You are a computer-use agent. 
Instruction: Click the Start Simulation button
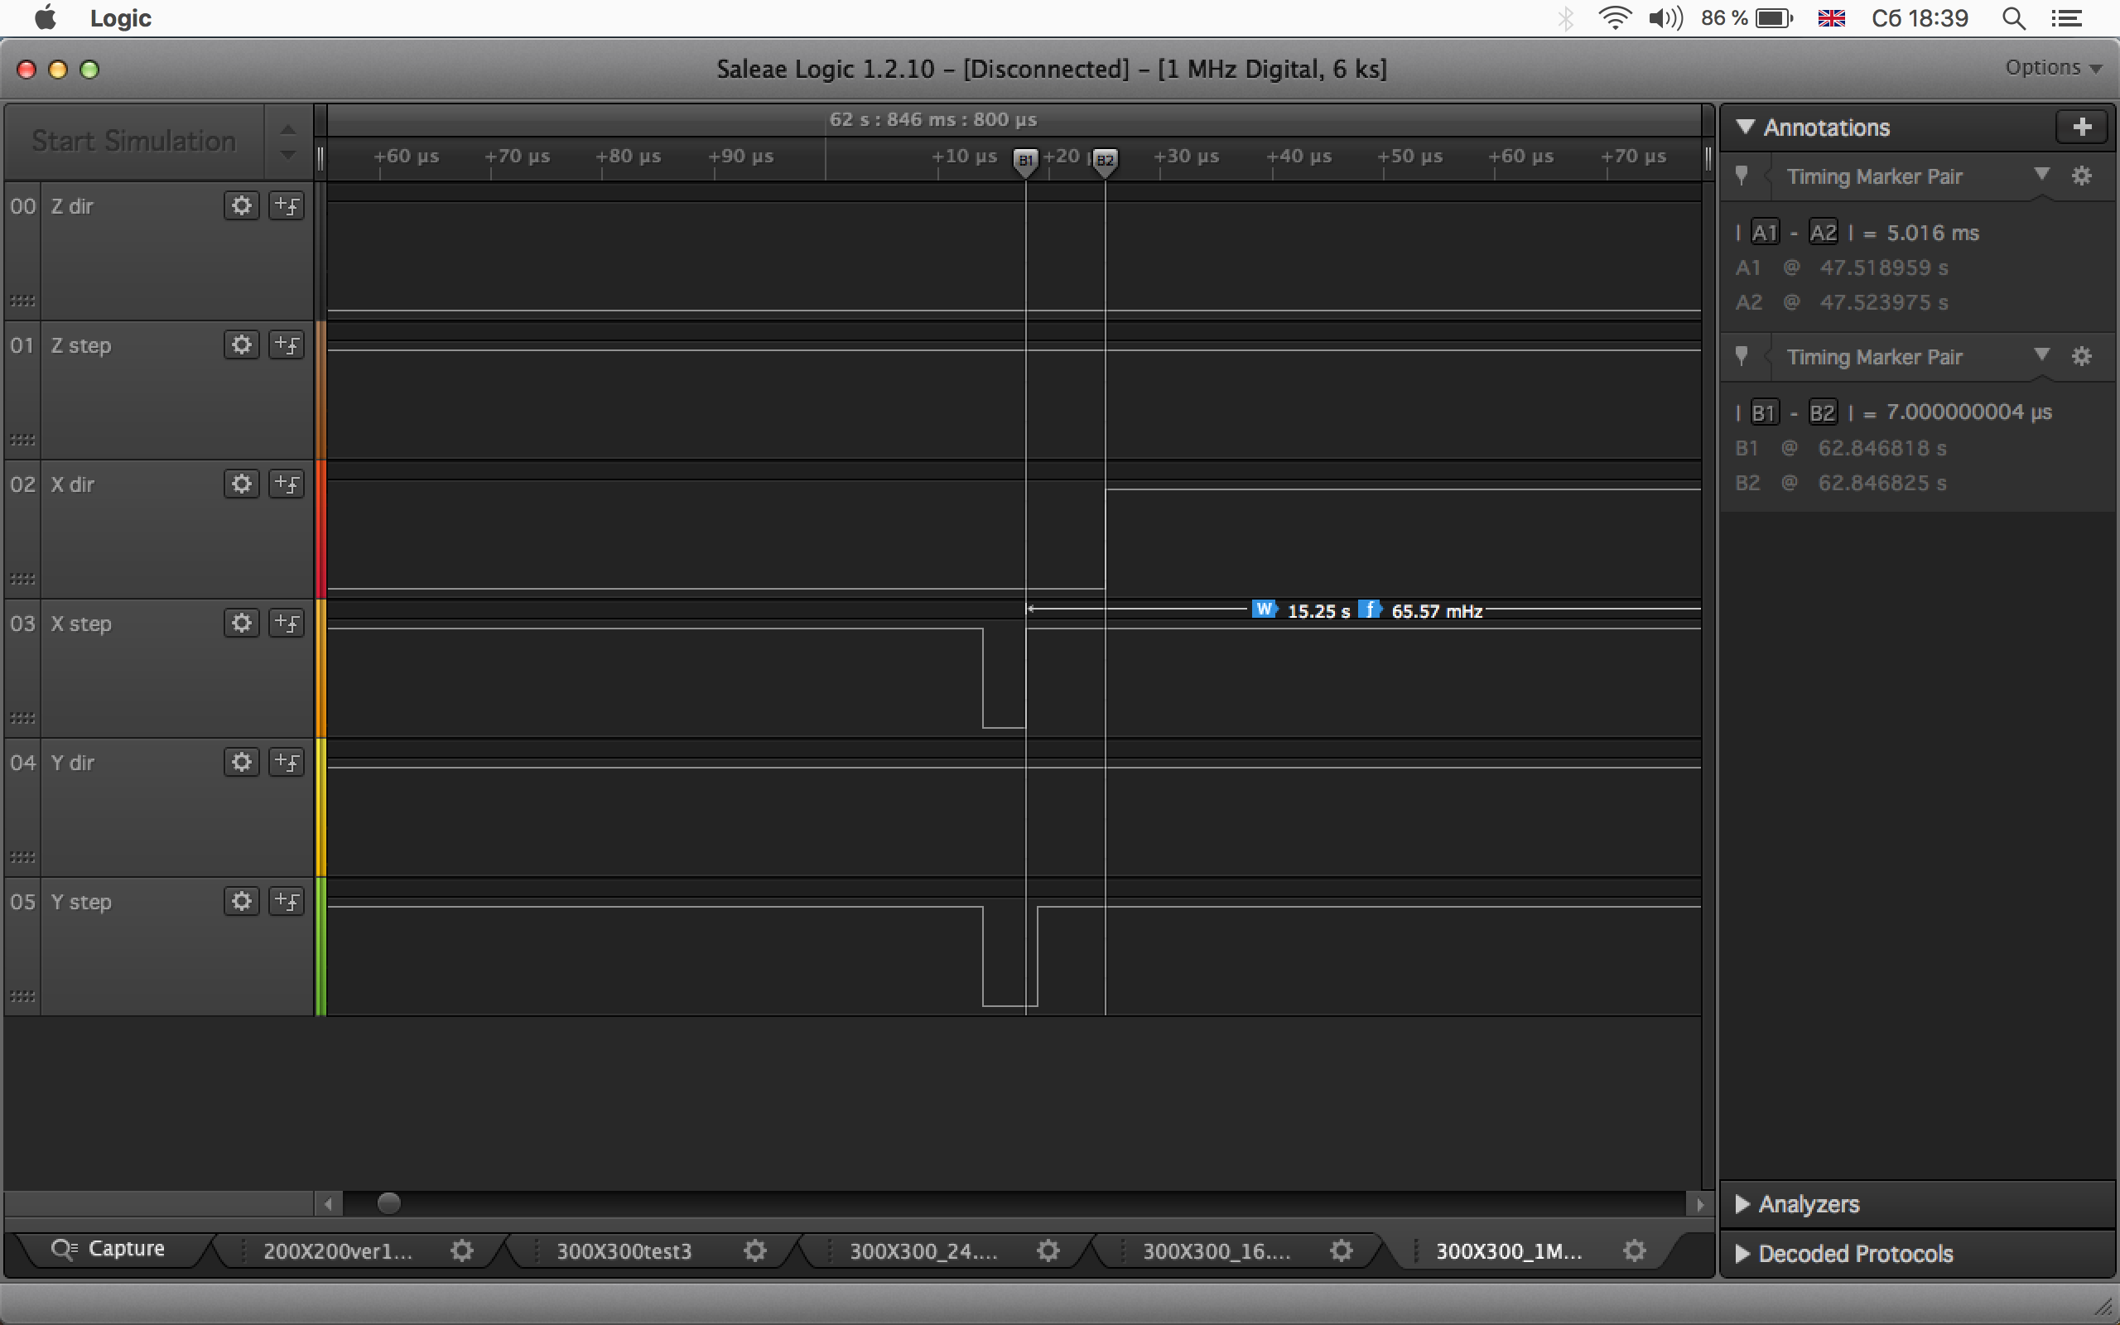pyautogui.click(x=133, y=141)
